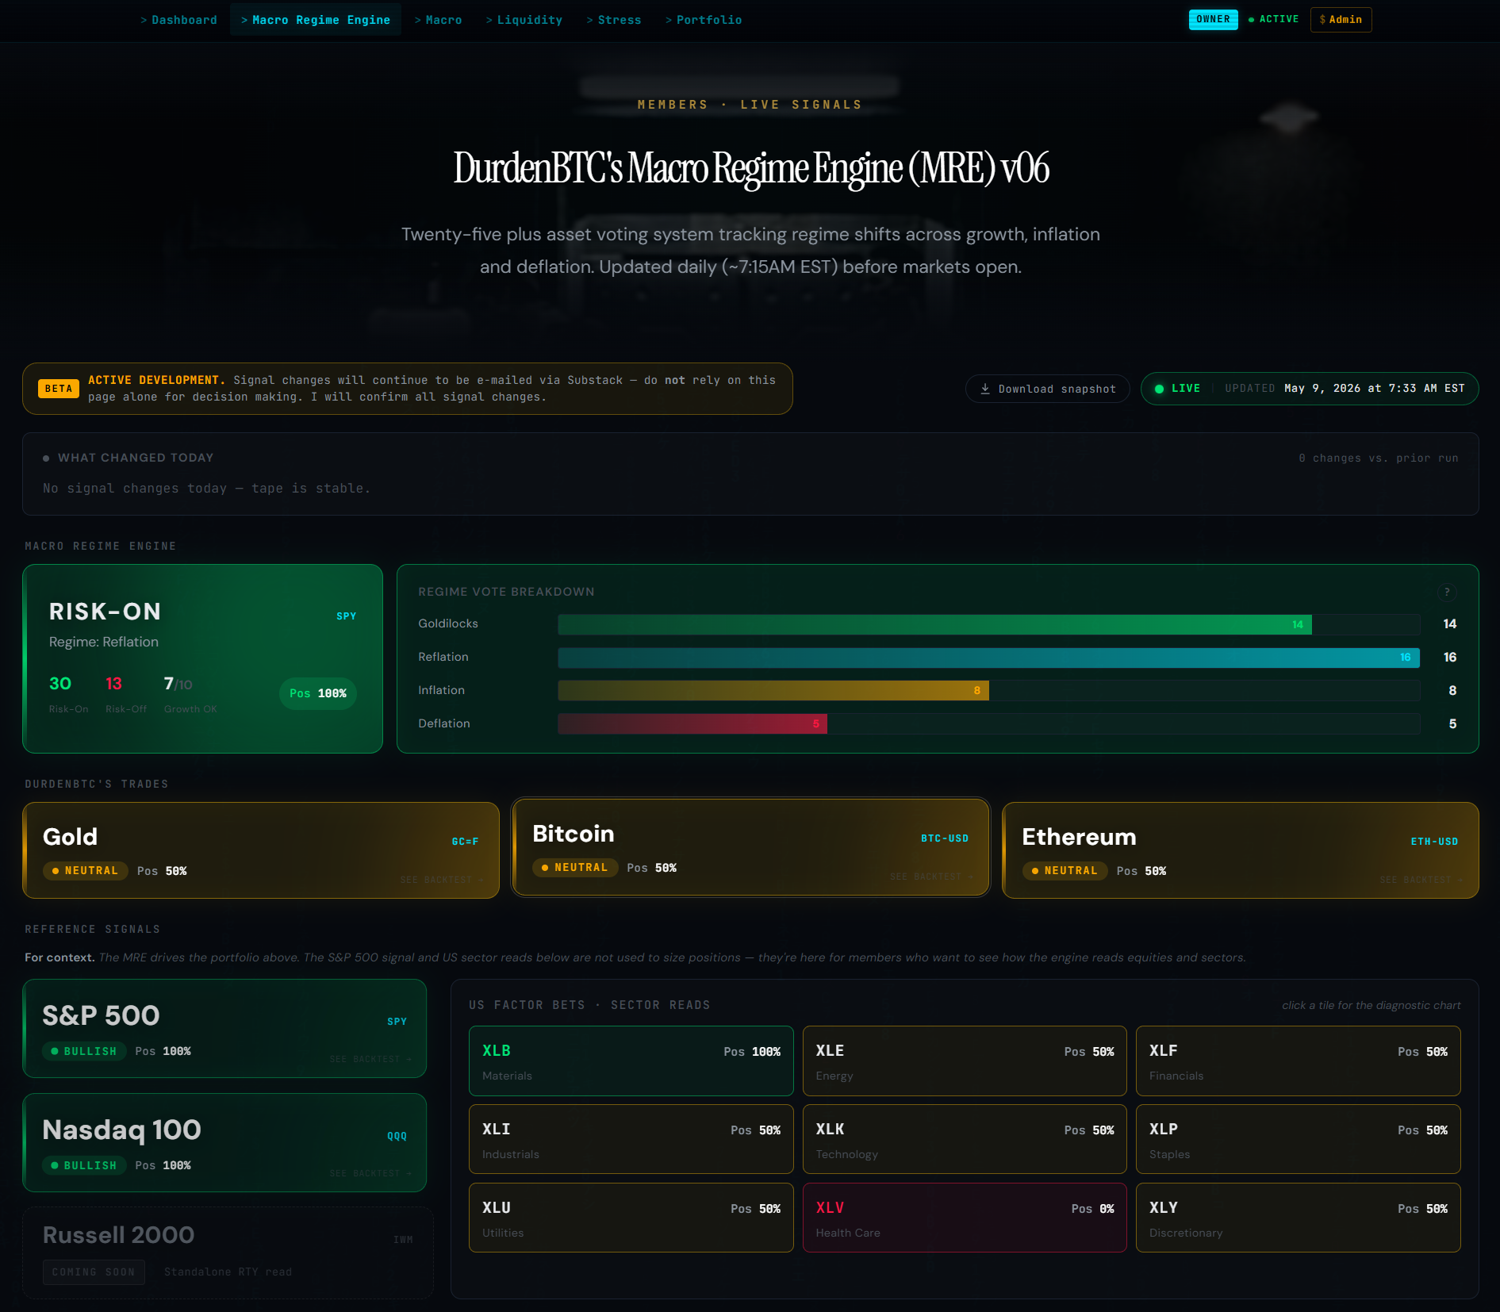
Task: Click the 30 Risk-On count
Action: (60, 684)
